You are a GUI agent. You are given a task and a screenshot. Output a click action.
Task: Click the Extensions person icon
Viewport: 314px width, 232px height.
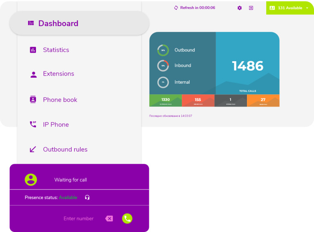33,74
